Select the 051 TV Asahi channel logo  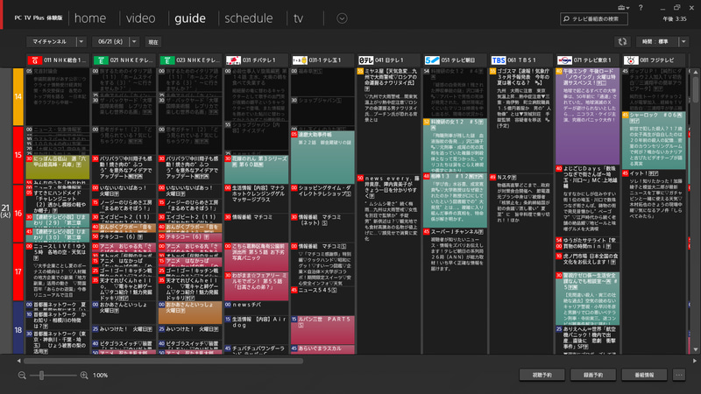pyautogui.click(x=432, y=60)
